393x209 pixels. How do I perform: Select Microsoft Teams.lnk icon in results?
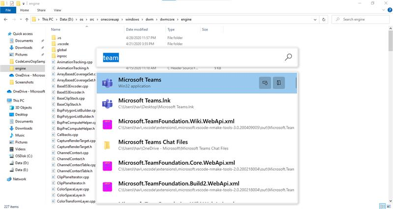click(107, 103)
